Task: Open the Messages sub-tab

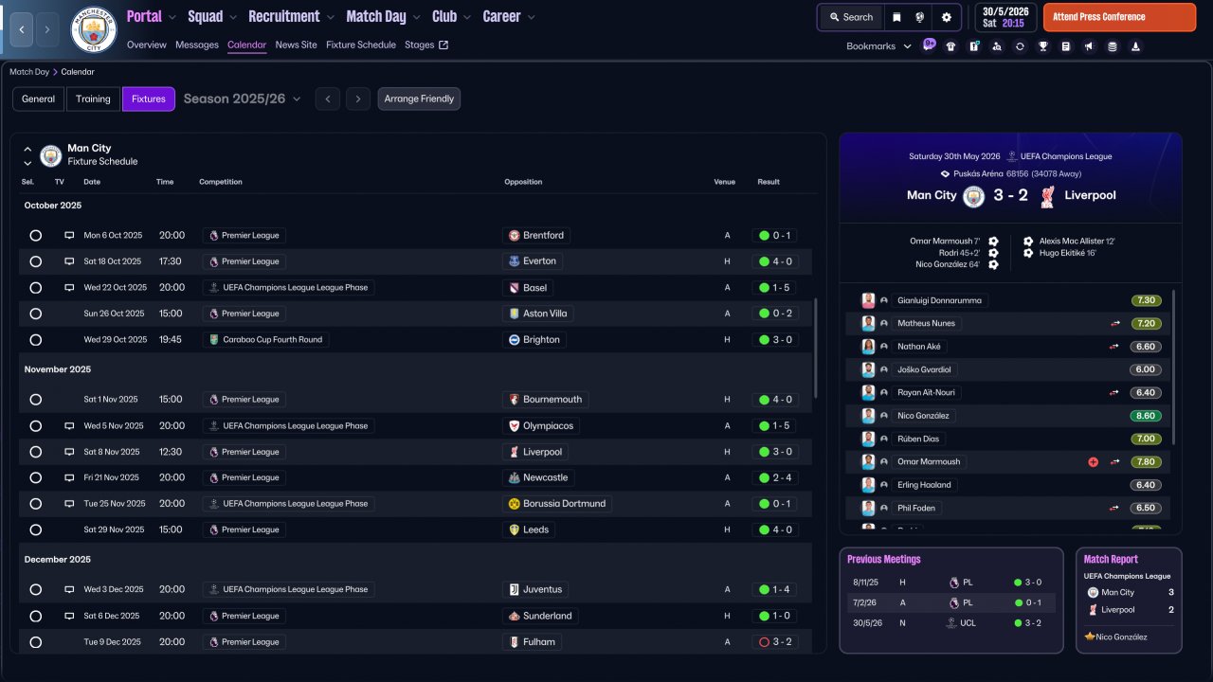Action: pyautogui.click(x=197, y=45)
